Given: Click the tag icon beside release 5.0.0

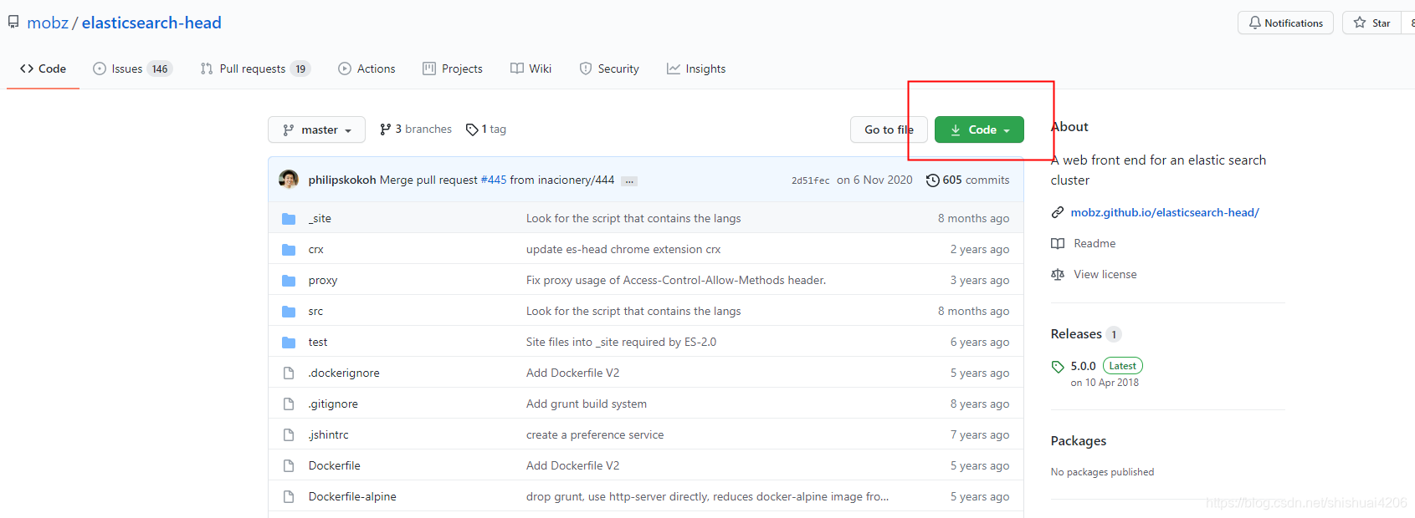Looking at the screenshot, I should point(1058,367).
